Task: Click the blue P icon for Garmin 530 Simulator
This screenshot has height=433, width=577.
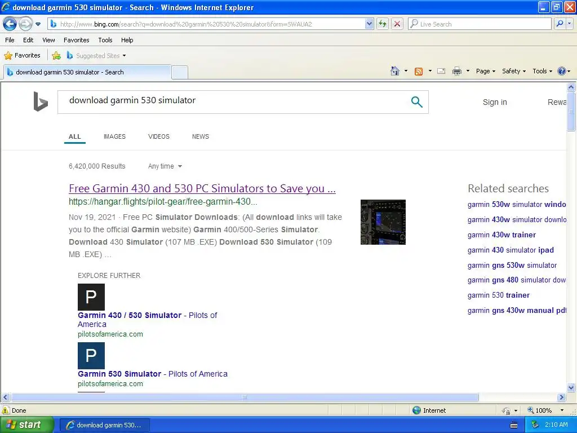Action: [x=91, y=356]
